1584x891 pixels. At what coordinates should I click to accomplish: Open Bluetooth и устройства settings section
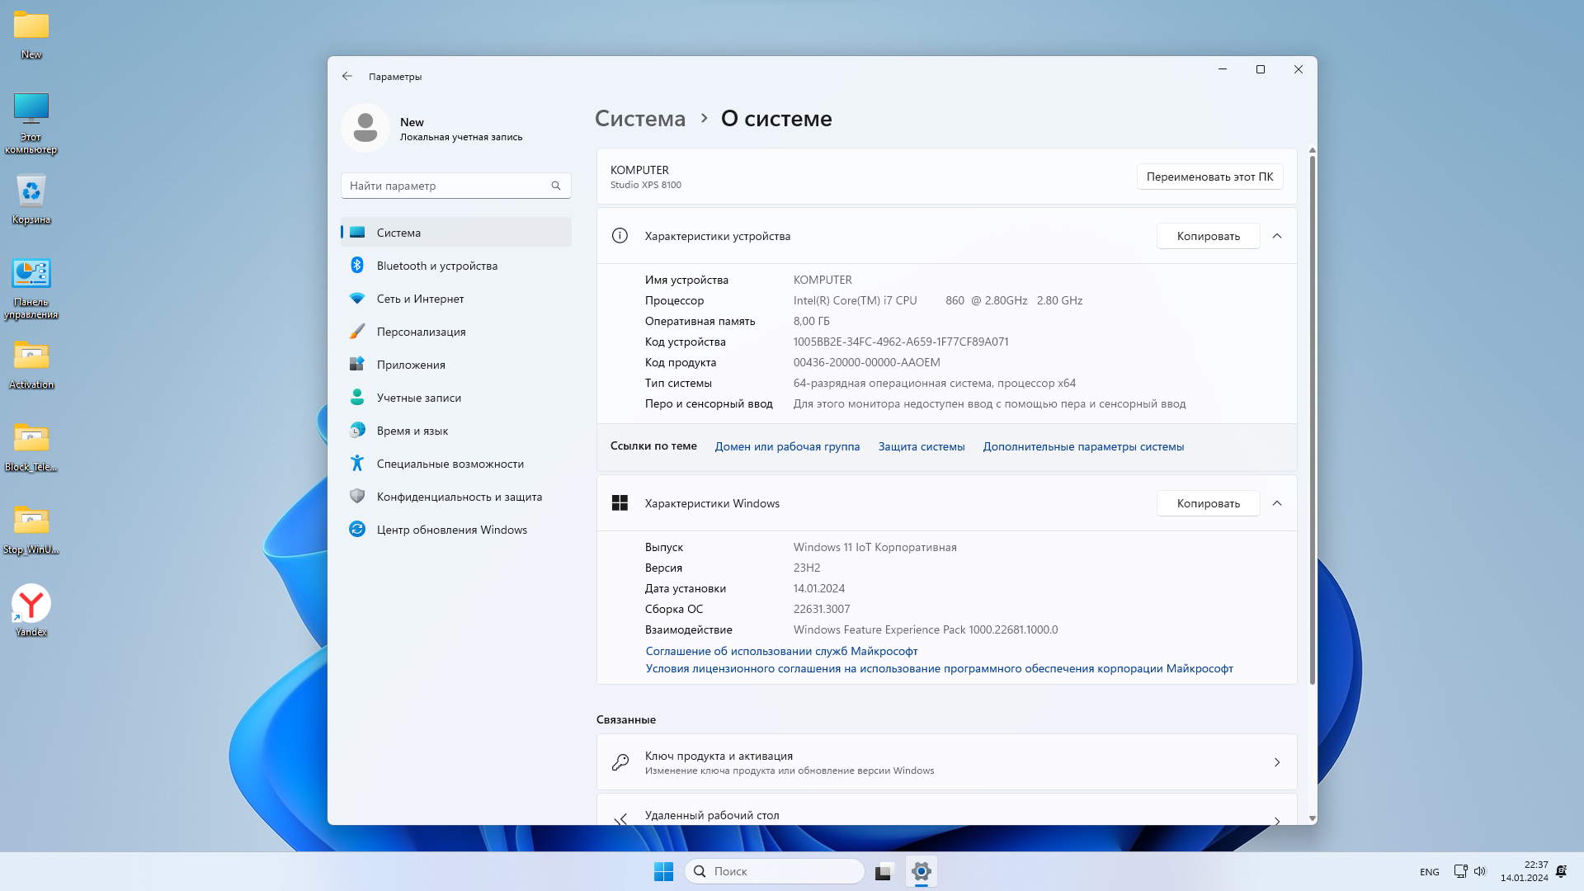[436, 266]
